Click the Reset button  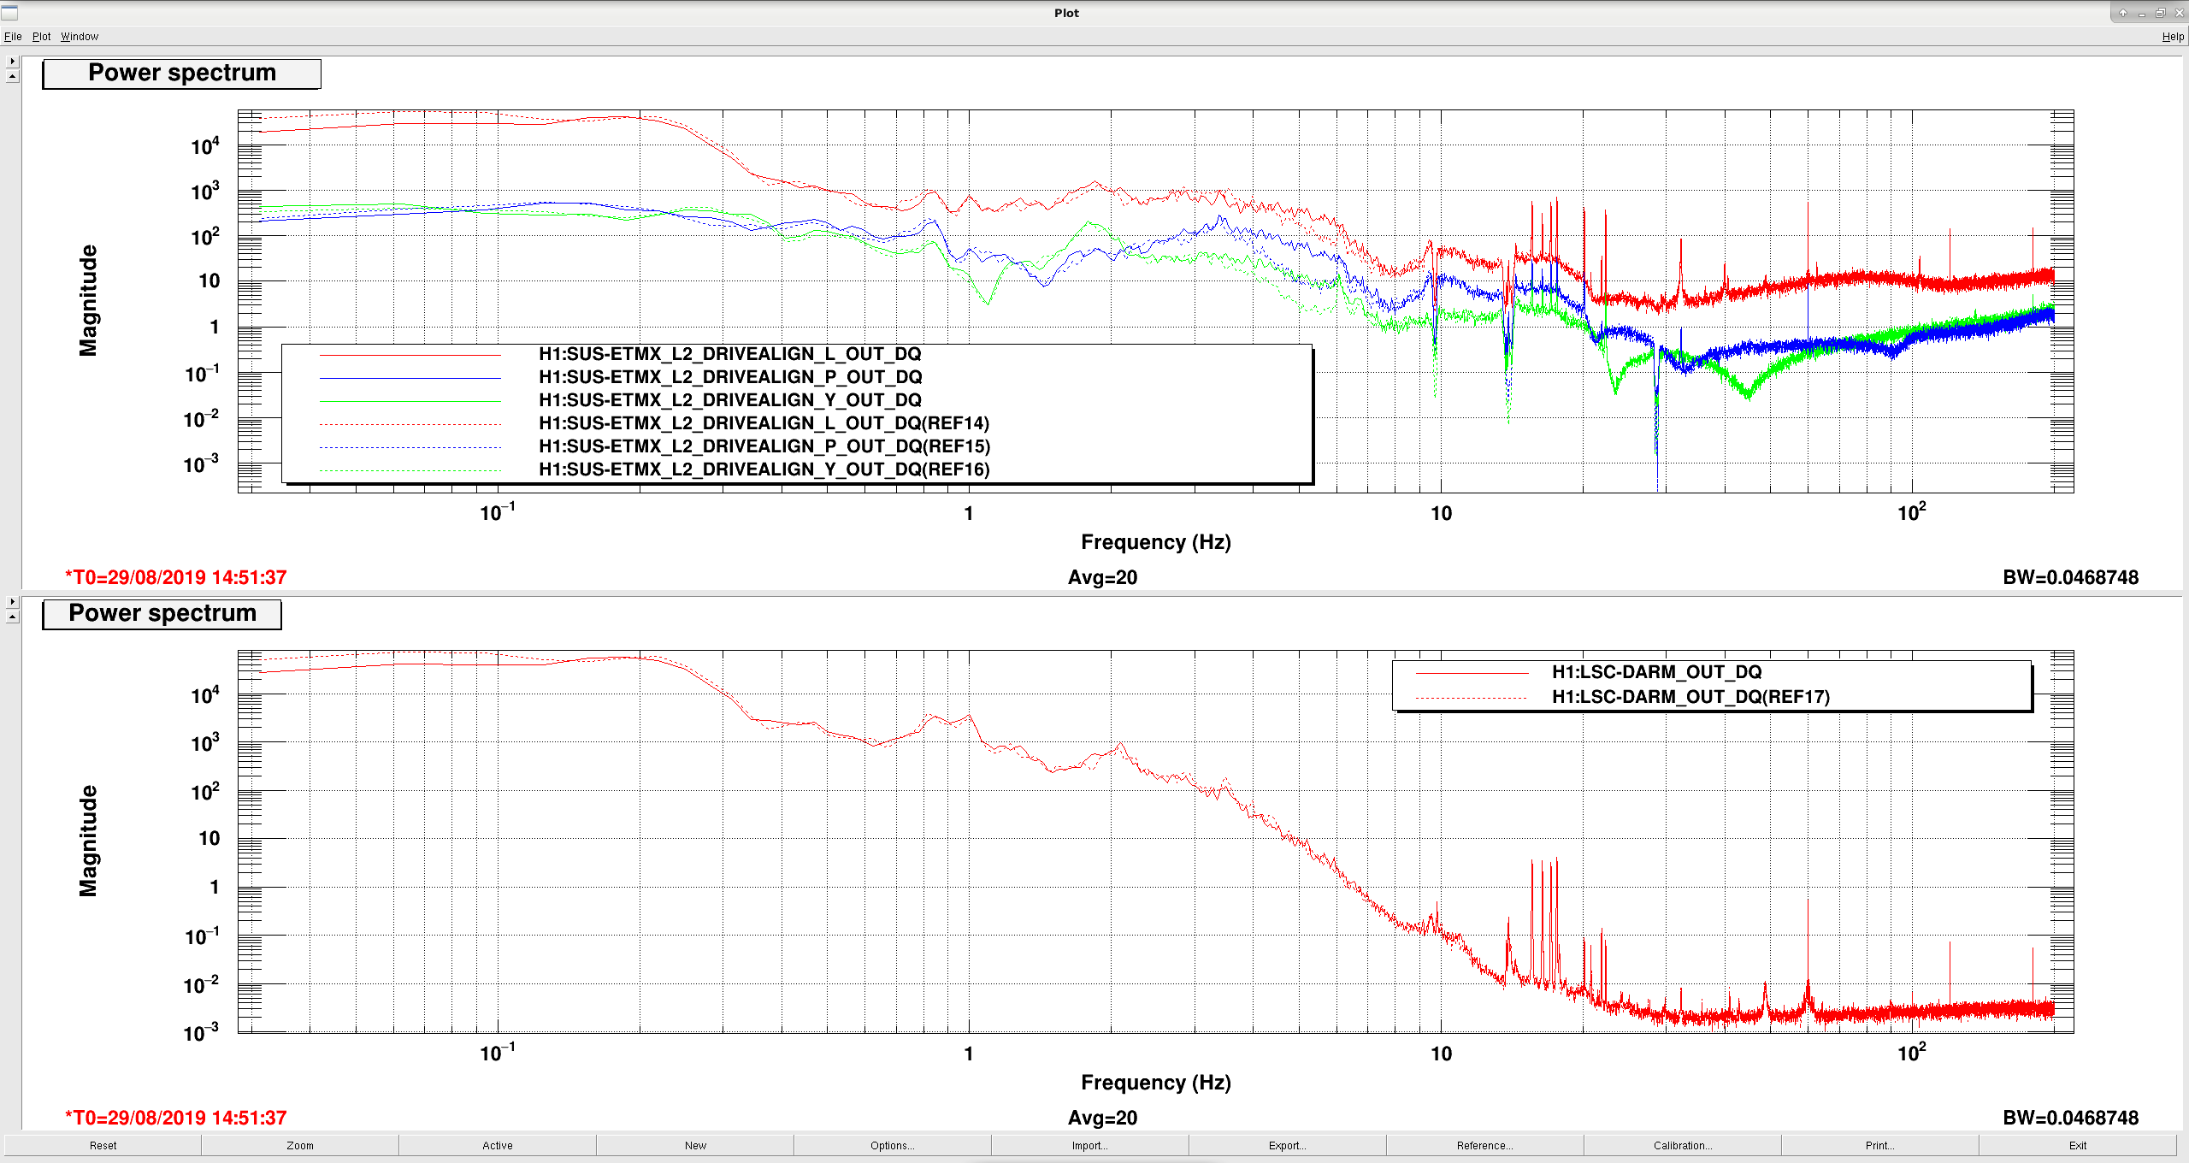click(103, 1145)
